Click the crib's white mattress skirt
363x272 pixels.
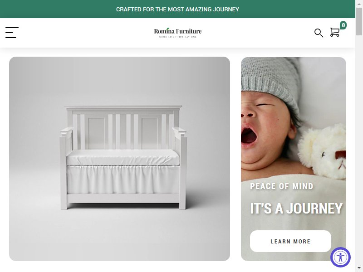click(123, 179)
